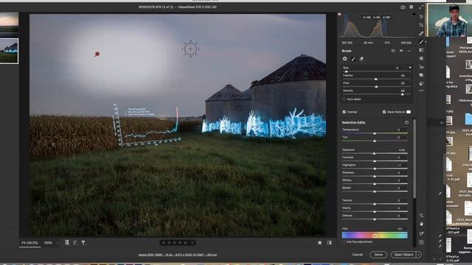Enable Auto Mask checkbox
The width and height of the screenshot is (472, 265).
344,99
